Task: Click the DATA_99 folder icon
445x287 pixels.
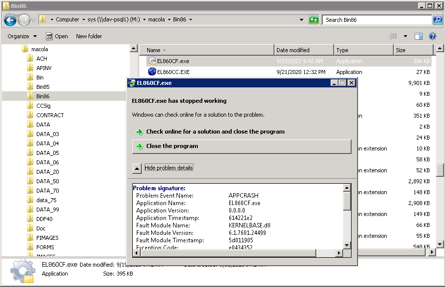Action: pos(30,210)
